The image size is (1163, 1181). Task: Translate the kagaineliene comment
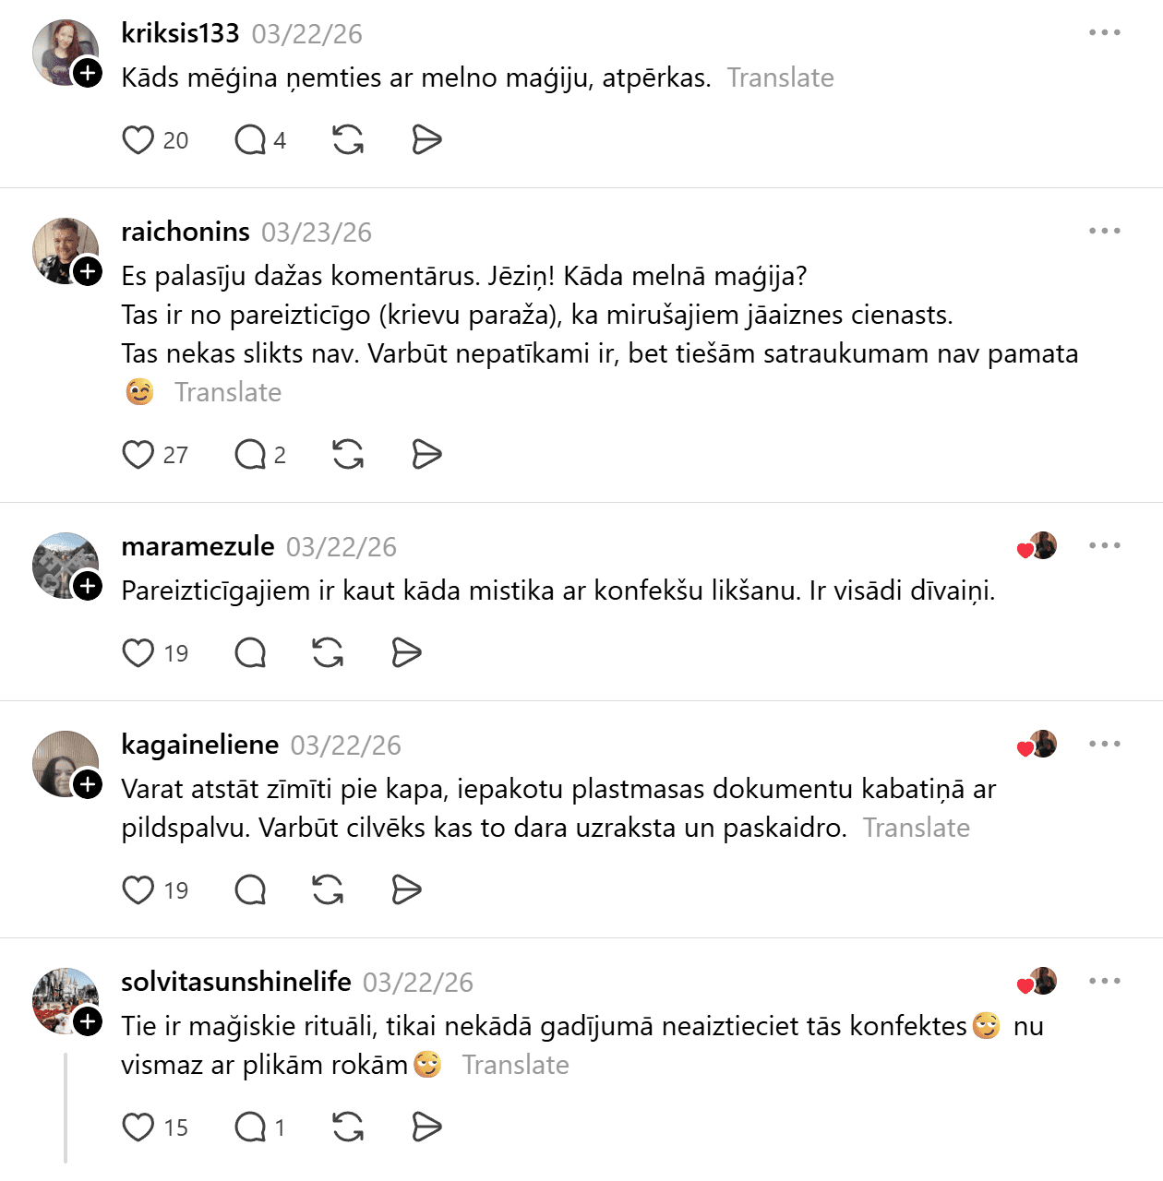click(916, 828)
